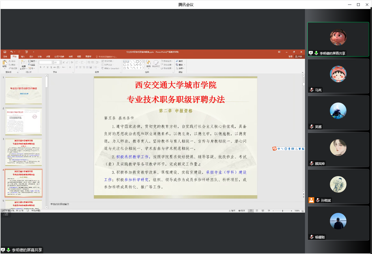Open the slide Layout (版式) dropdown
The image size is (372, 254).
32,61
